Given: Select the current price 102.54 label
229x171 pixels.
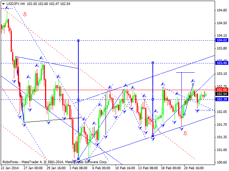Looking at the screenshot, I should 222,94.
